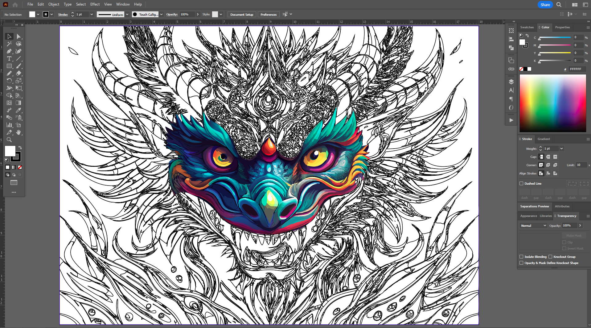591x328 pixels.
Task: Activate the Hand tool
Action: (18, 132)
